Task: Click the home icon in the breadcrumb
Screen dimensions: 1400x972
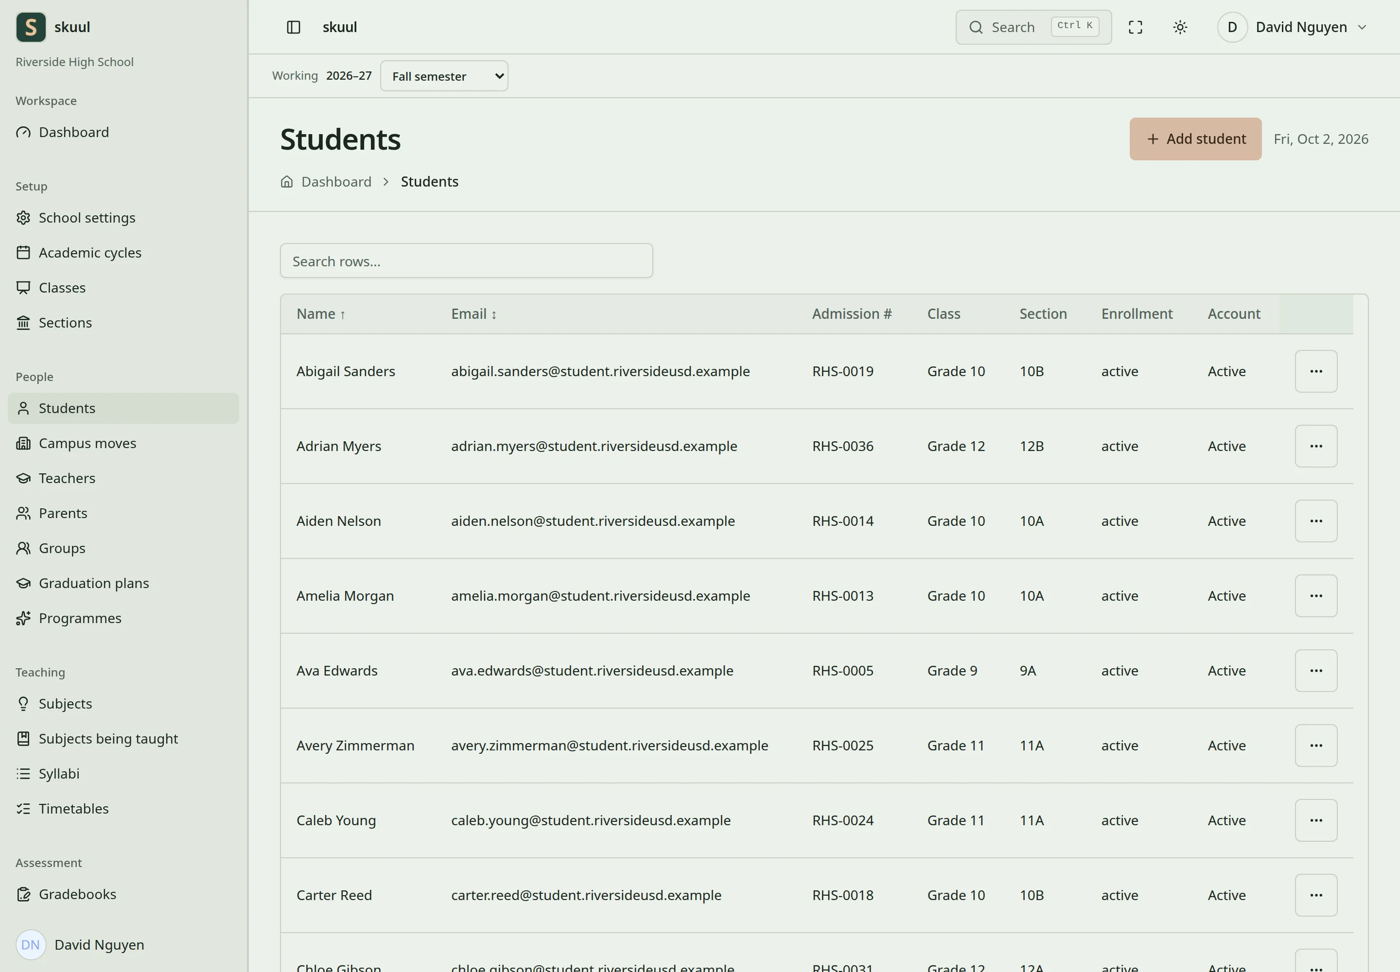Action: click(x=286, y=181)
